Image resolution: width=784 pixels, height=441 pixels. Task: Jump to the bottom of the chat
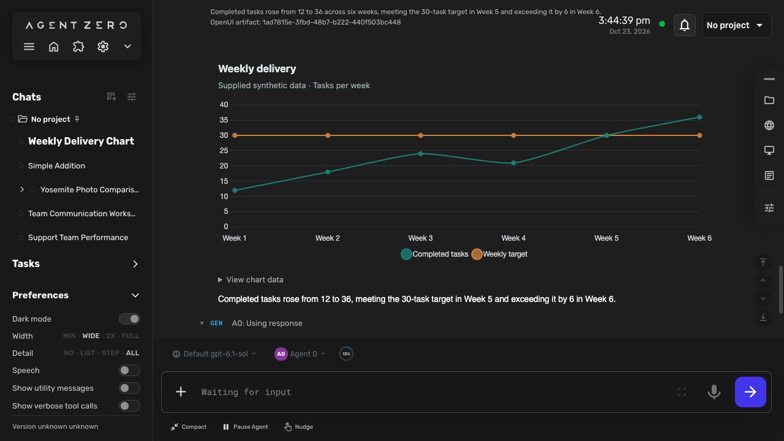click(763, 317)
